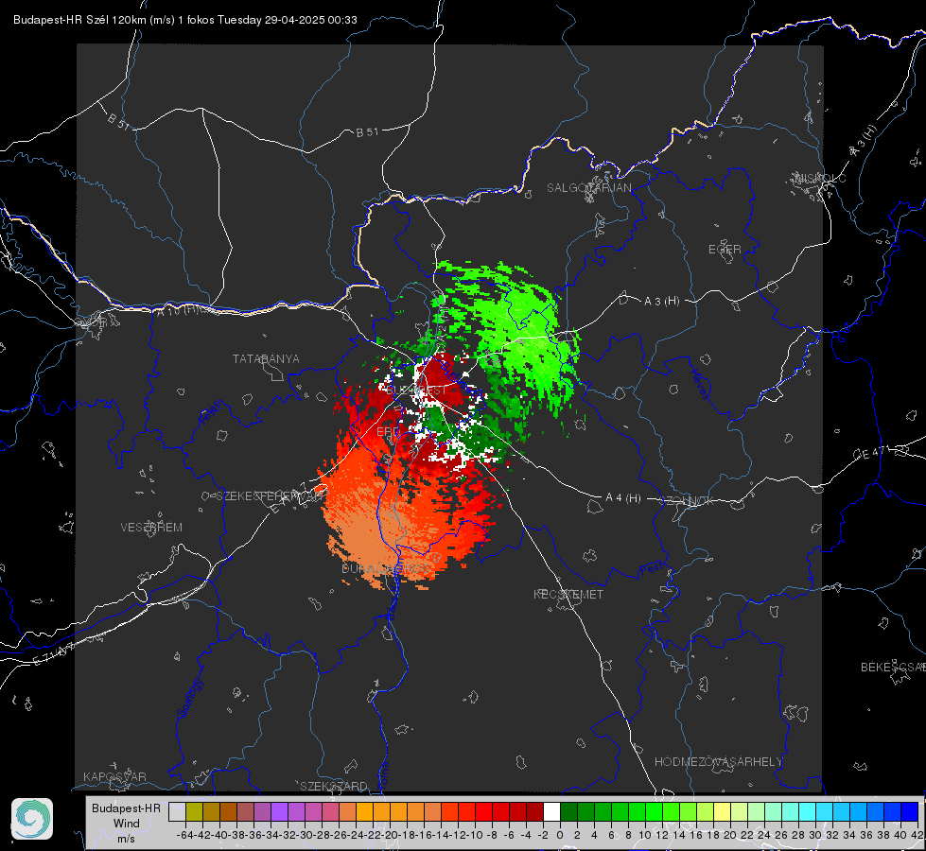Click the radar title text 'Budapest-HR Szél 120km'
This screenshot has height=851, width=926.
point(79,20)
